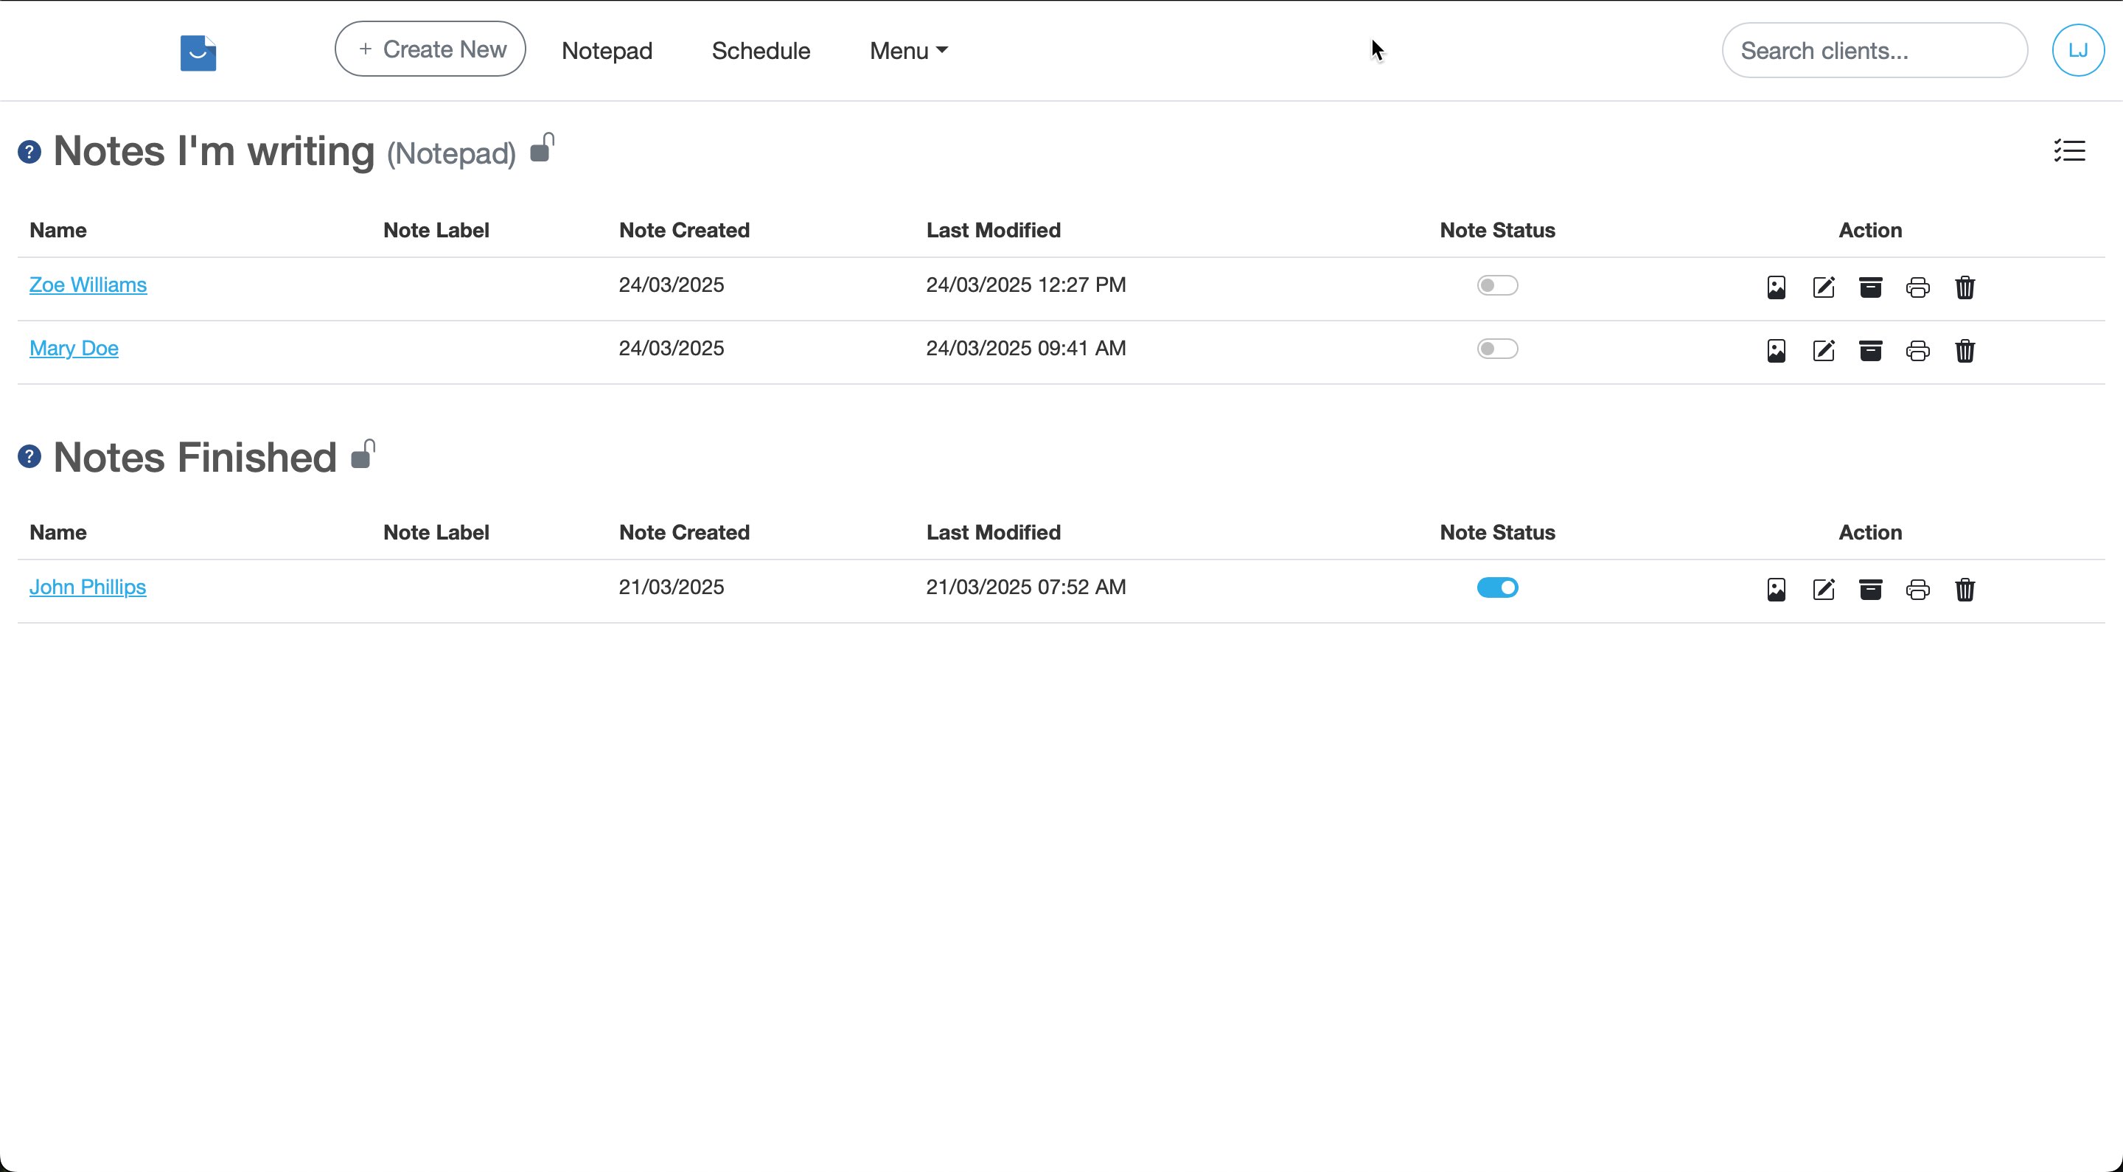This screenshot has height=1172, width=2123.
Task: Select 21/03/2025 in Note Created column
Action: point(672,587)
